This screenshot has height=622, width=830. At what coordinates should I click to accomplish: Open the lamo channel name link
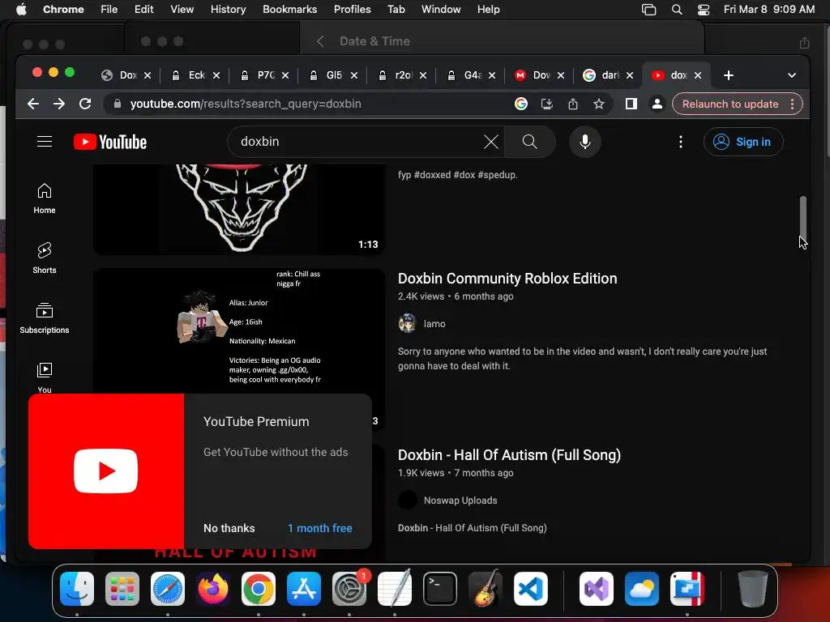tap(434, 324)
